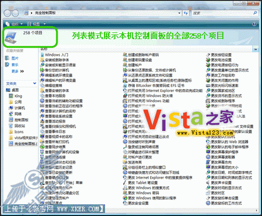This screenshot has height=216, width=262.
Task: Click 更改默认的 Web 浏览器 icon
Action: (208, 142)
